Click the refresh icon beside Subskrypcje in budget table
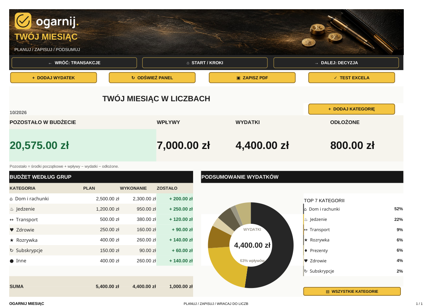432x306 pixels. click(x=12, y=251)
